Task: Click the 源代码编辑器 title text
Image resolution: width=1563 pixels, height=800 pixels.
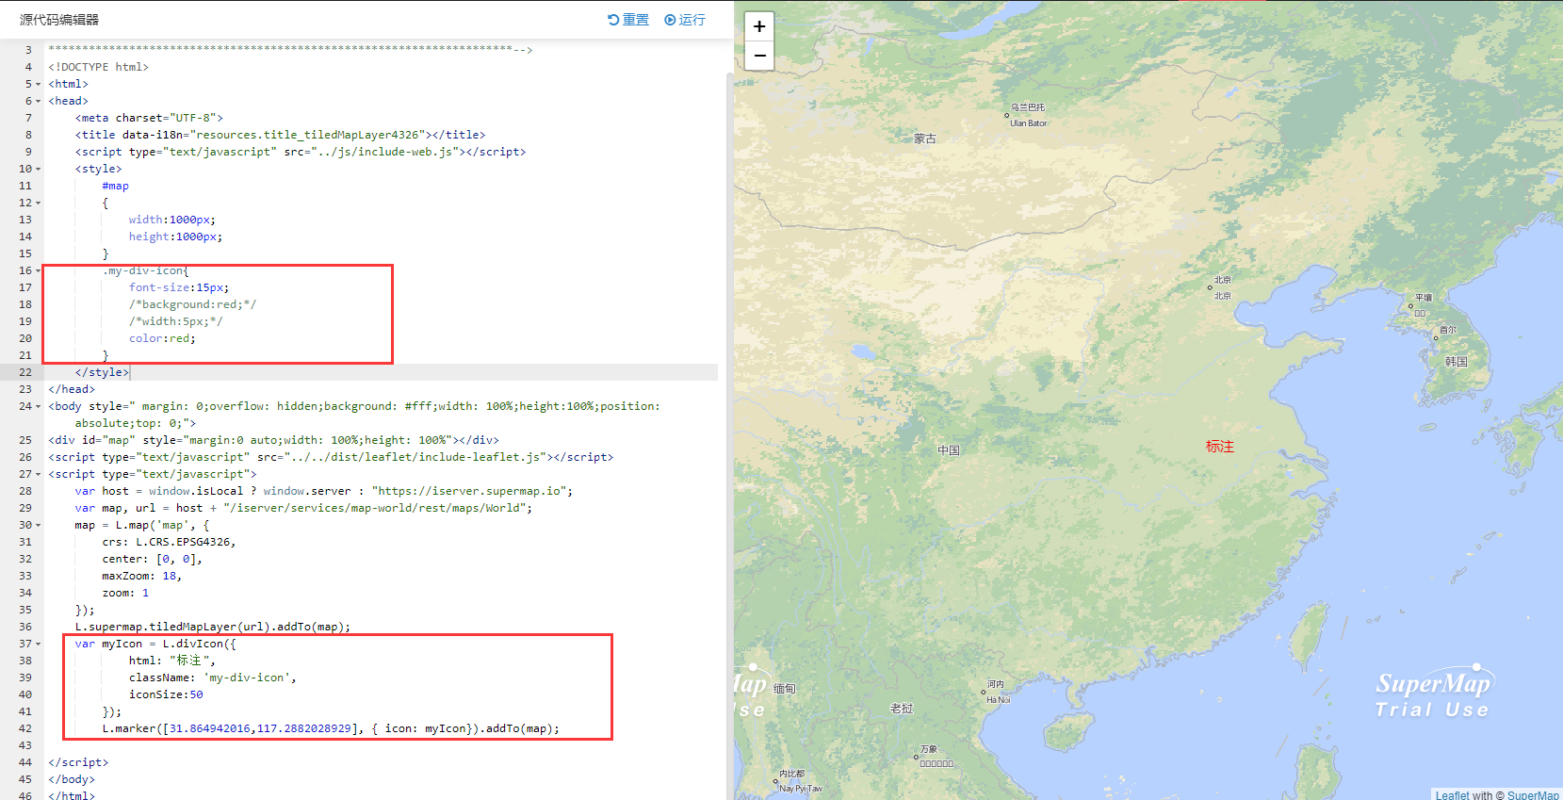Action: 59,20
